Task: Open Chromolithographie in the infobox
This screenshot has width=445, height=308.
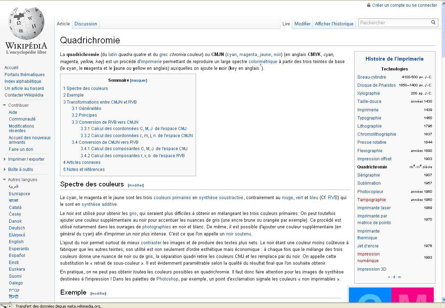Action: [377, 134]
